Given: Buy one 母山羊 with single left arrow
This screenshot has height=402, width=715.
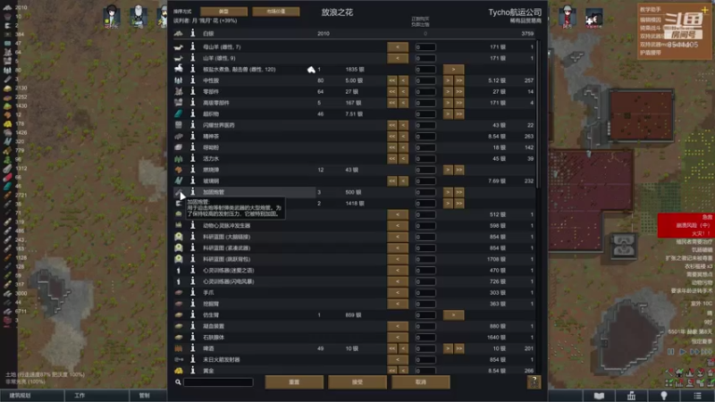Looking at the screenshot, I should pos(398,46).
